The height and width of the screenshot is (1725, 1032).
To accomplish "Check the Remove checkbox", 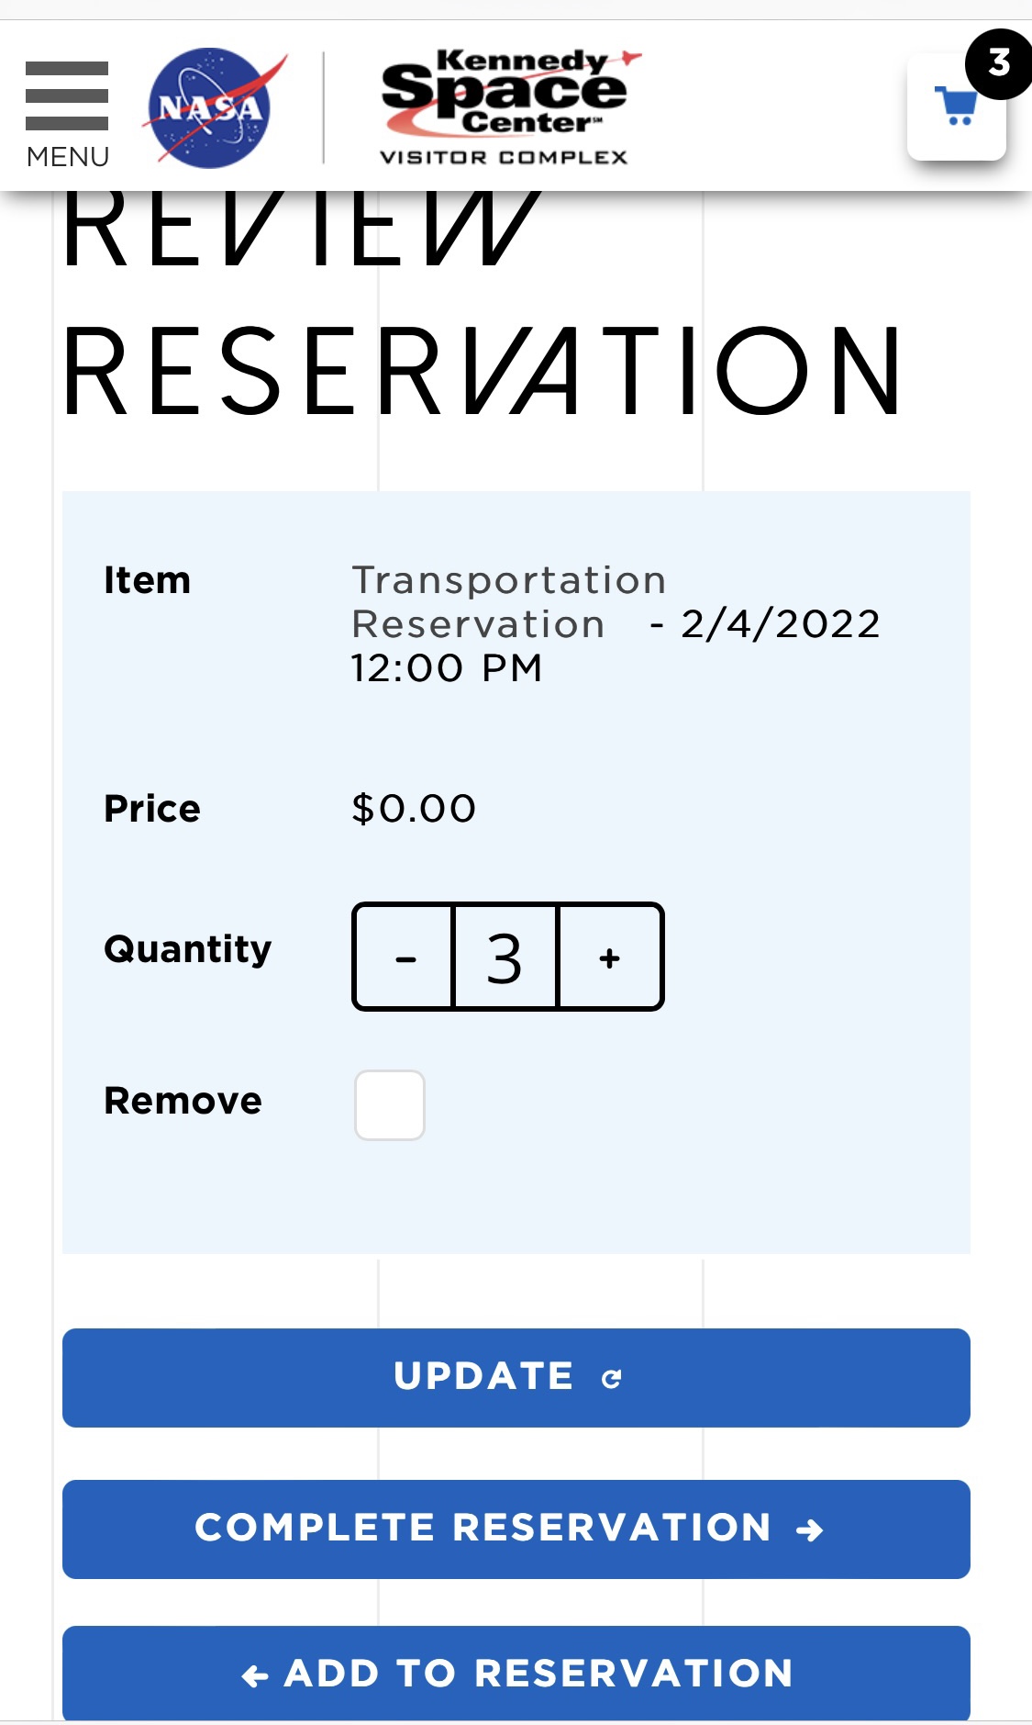I will [x=390, y=1105].
